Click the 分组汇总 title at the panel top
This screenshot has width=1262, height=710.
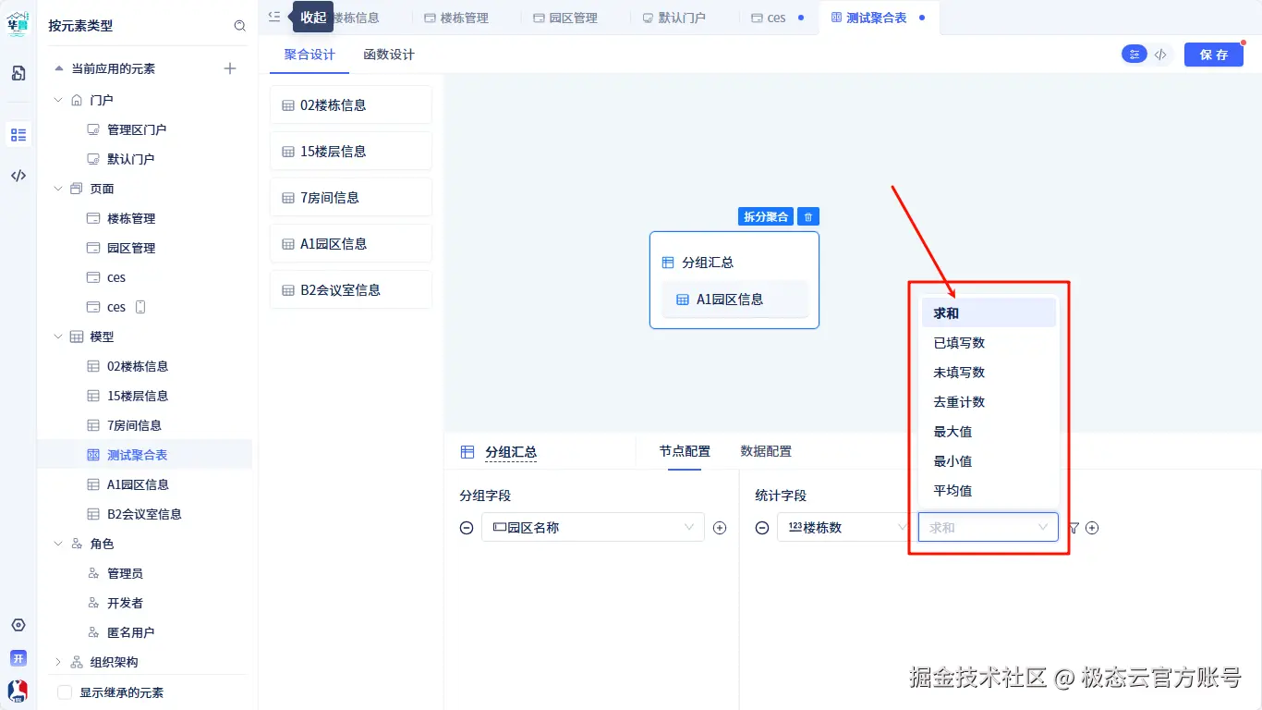click(511, 452)
